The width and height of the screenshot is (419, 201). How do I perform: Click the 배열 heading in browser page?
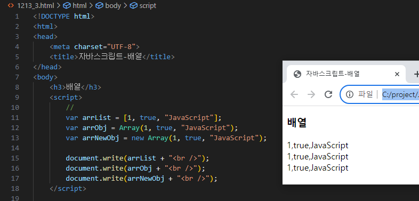[x=296, y=123]
